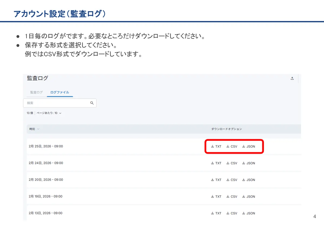Download JSON log for 2月 13日, 2026
The width and height of the screenshot is (324, 229).
(x=248, y=213)
